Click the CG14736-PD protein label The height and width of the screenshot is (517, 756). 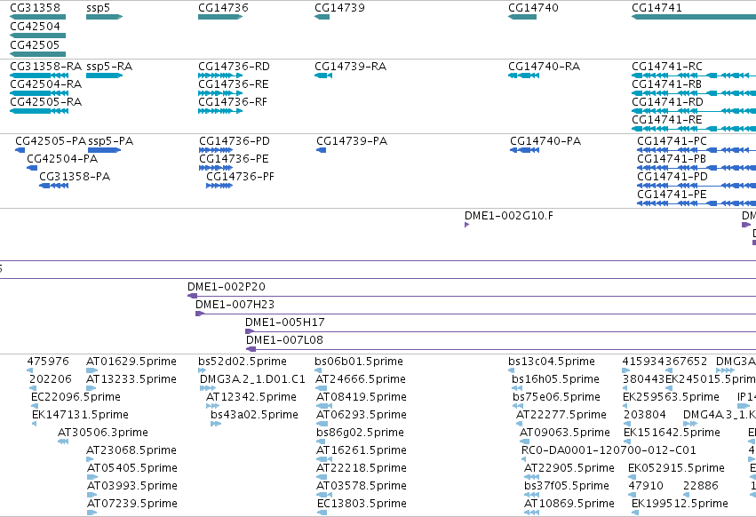coord(235,141)
